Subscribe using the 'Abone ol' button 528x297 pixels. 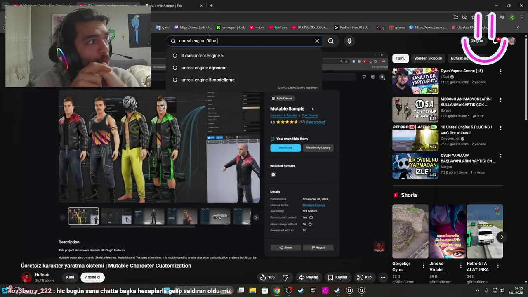92,277
